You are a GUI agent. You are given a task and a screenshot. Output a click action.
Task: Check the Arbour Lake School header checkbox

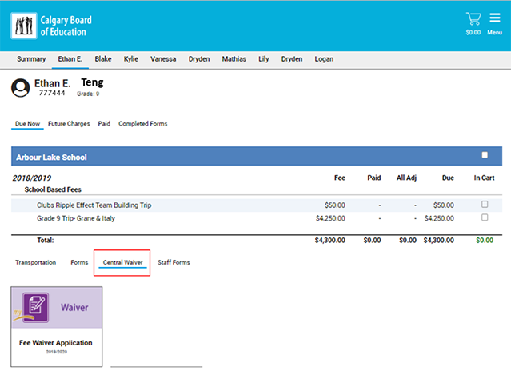click(484, 156)
